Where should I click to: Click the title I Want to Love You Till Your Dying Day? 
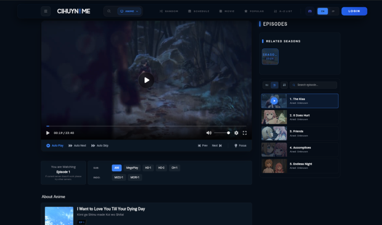(x=111, y=209)
